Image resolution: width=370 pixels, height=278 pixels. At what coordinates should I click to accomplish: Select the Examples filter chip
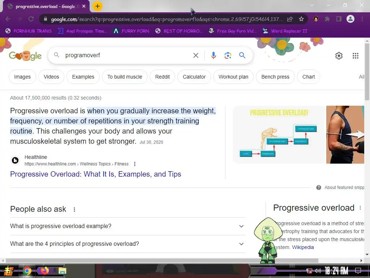coord(83,77)
